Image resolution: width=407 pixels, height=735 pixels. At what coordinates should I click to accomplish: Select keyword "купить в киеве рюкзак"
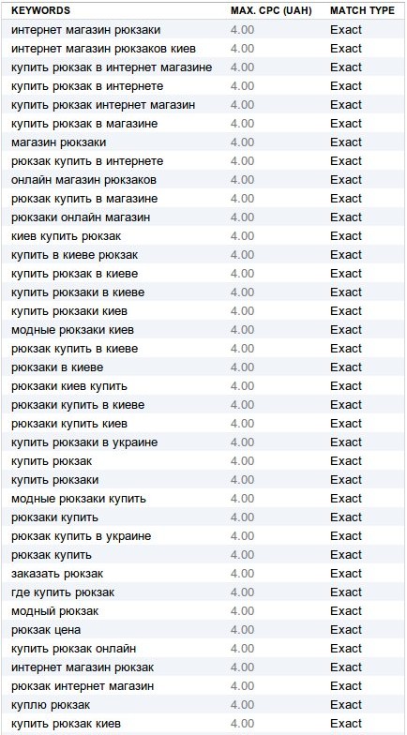point(75,255)
